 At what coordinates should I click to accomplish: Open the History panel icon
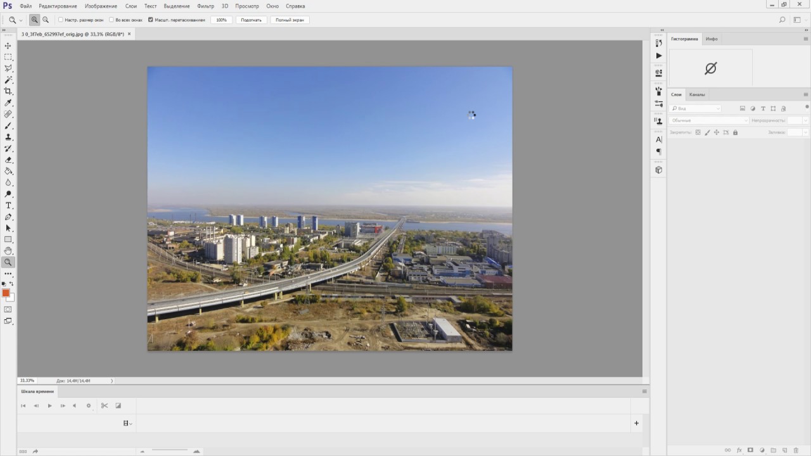tap(659, 43)
